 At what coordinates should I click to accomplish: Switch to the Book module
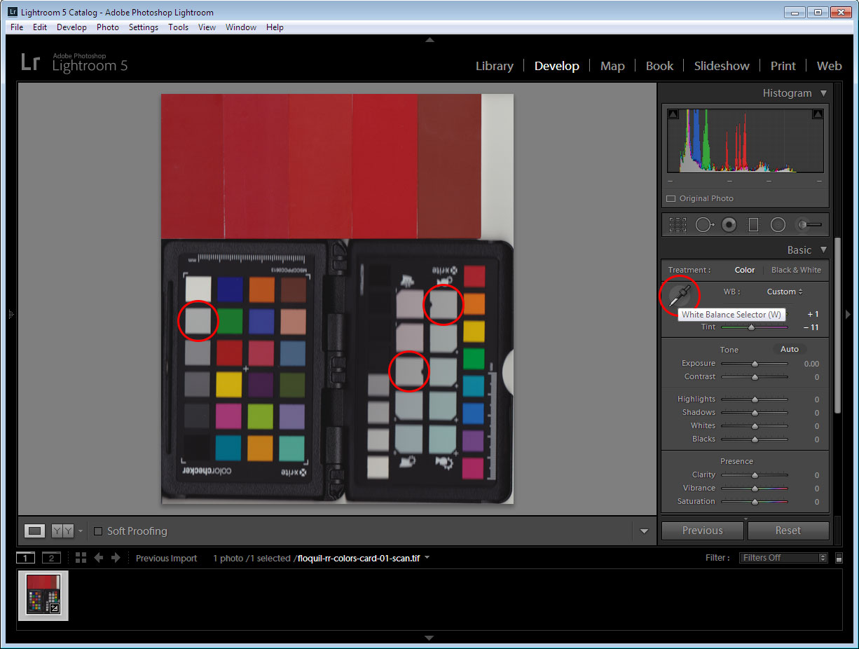659,66
